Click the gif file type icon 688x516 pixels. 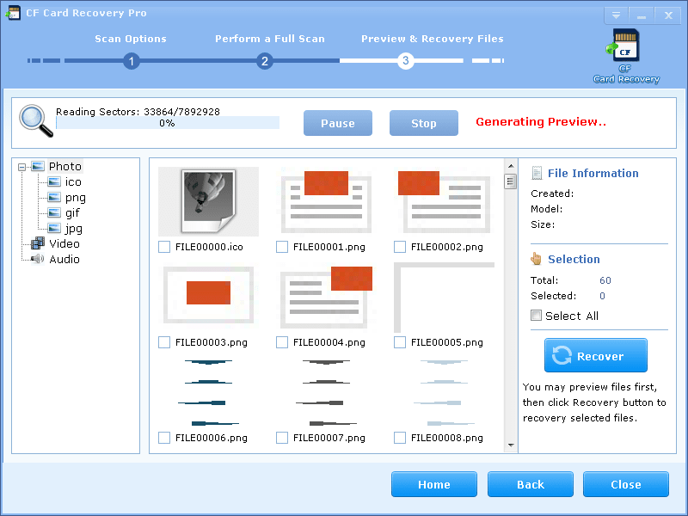tap(54, 212)
